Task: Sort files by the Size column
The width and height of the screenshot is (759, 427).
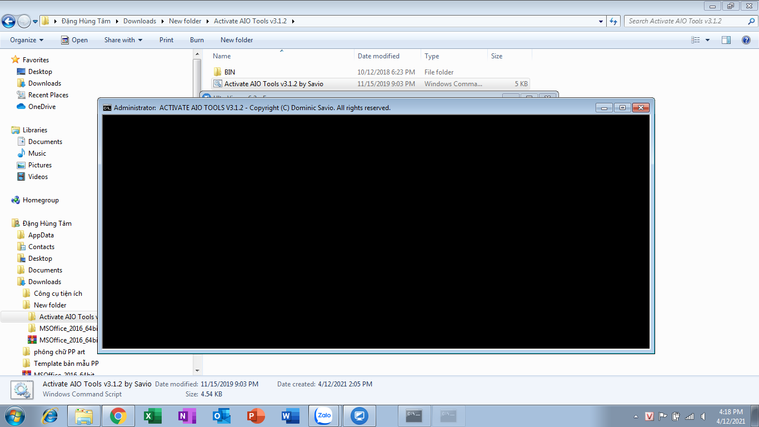Action: 497,56
